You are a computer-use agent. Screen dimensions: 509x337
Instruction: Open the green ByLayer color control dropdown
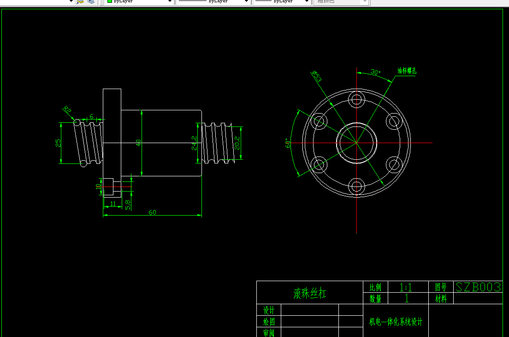139,2
